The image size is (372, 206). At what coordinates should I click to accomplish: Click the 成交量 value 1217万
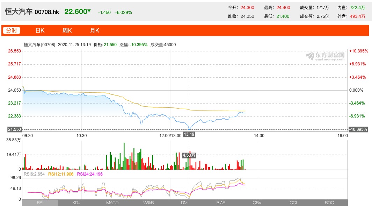coord(323,8)
